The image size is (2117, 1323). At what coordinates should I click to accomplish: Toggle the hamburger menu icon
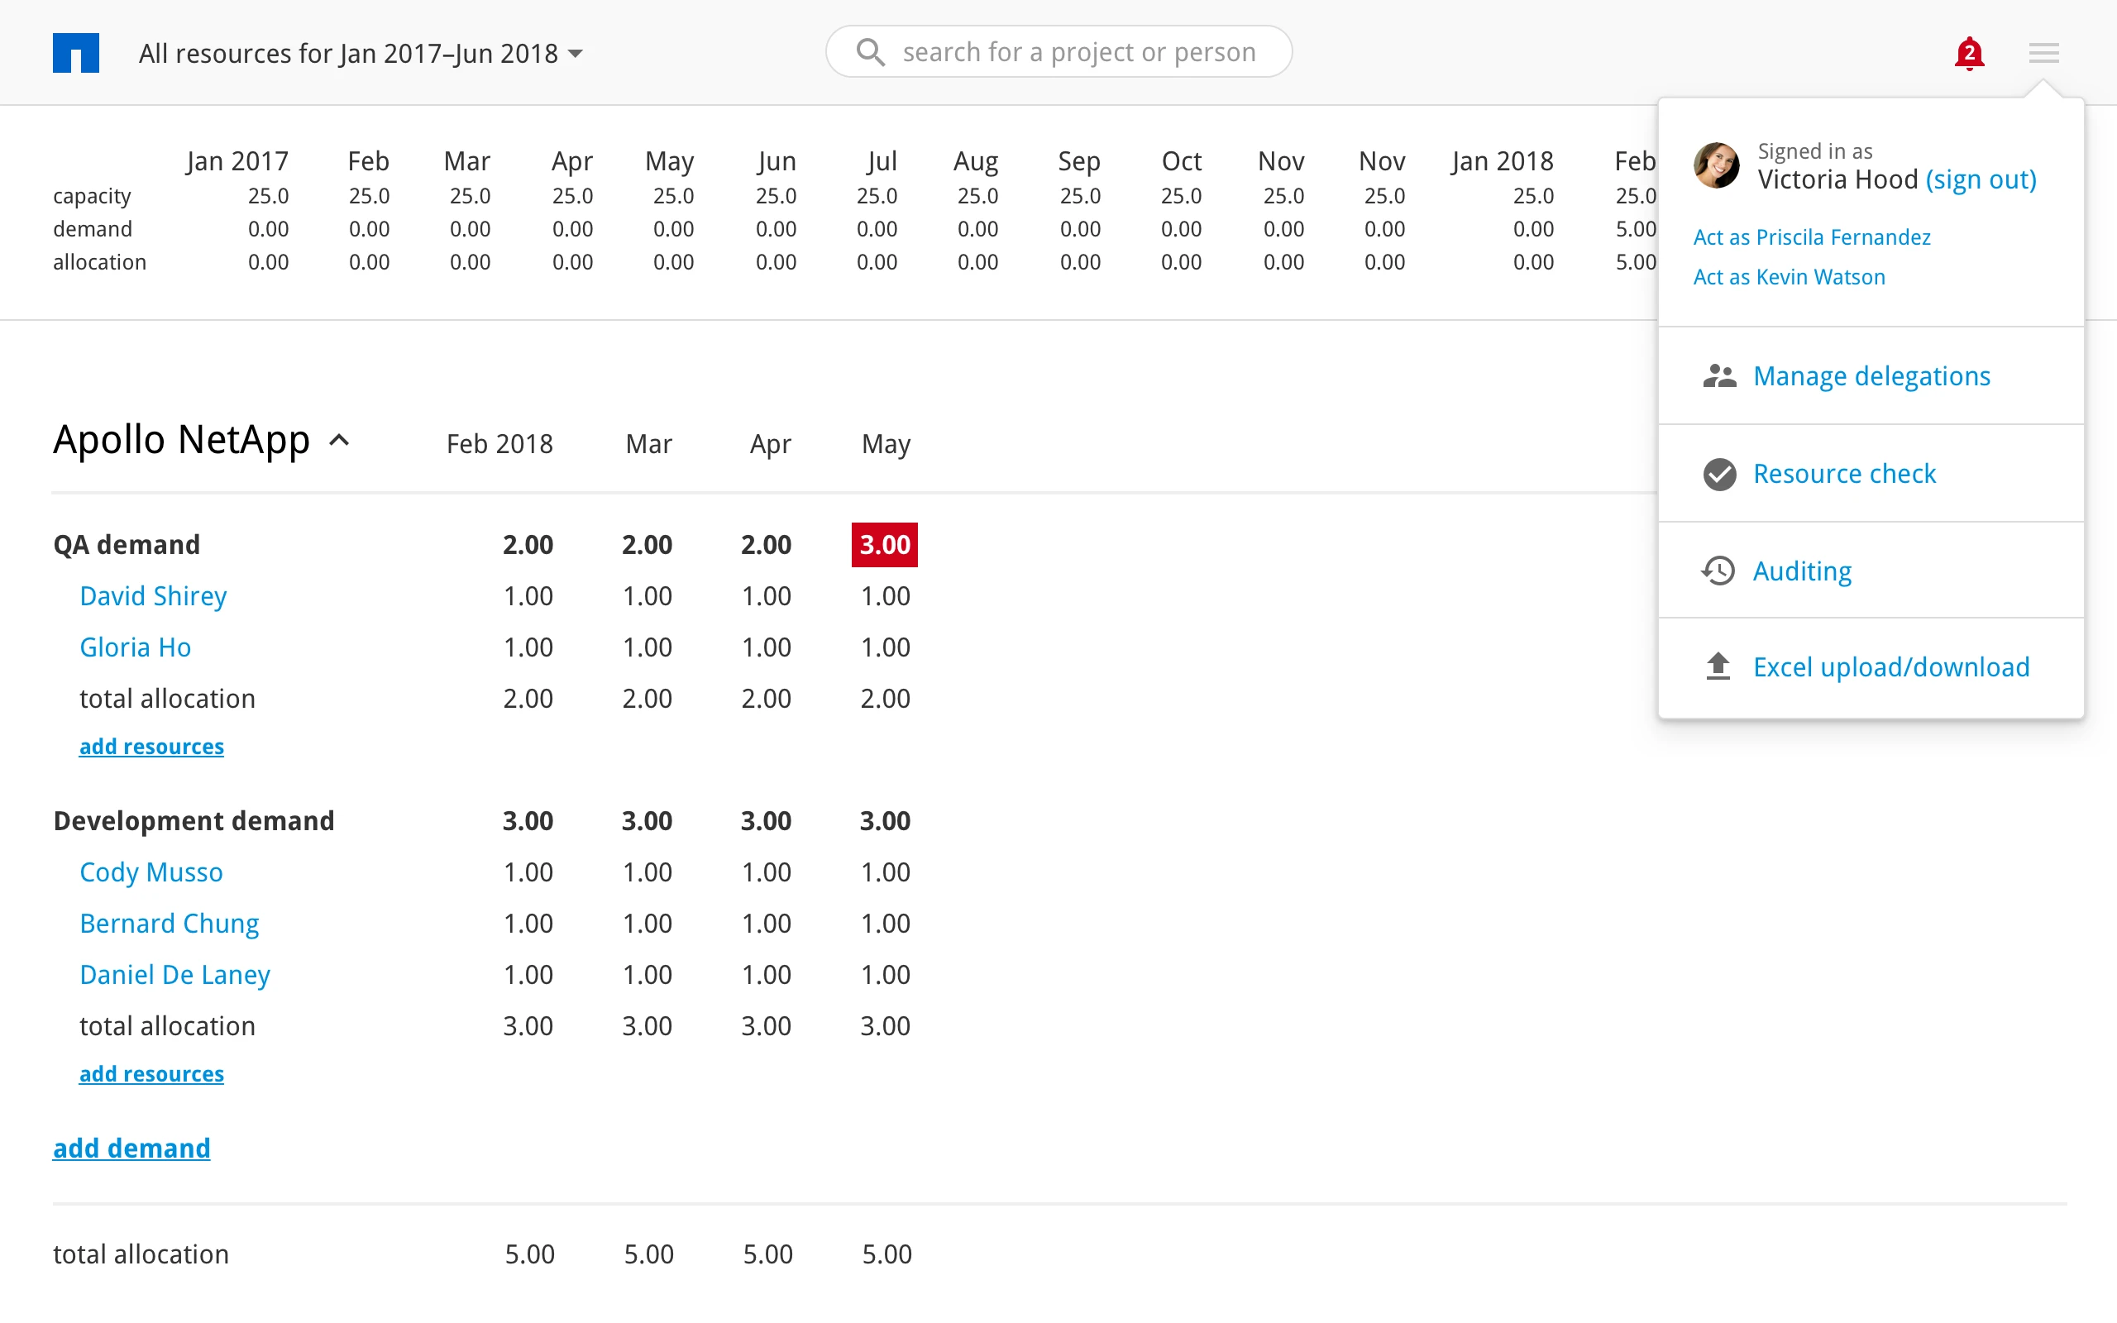click(2043, 54)
